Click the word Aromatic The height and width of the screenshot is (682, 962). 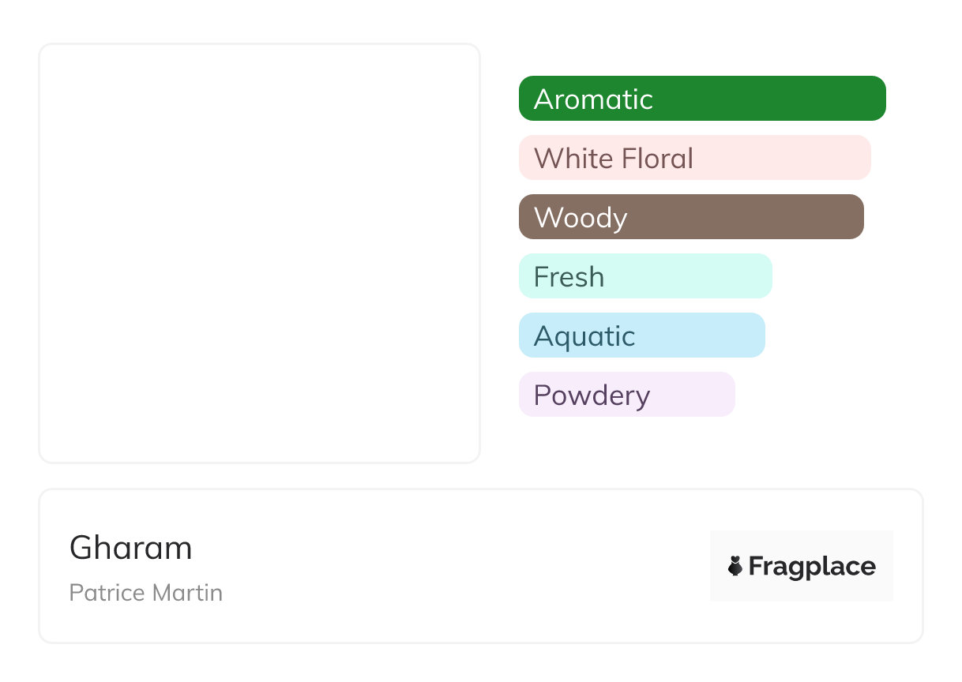coord(593,99)
